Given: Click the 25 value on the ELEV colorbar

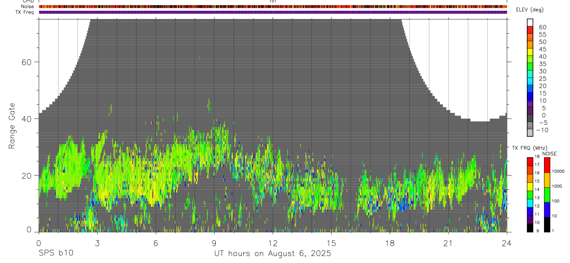Looking at the screenshot, I should click(x=542, y=79).
